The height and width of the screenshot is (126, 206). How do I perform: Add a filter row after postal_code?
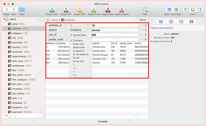pyautogui.click(x=146, y=39)
